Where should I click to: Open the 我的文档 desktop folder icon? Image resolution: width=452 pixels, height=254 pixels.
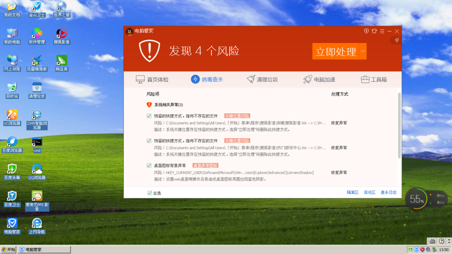point(12,9)
